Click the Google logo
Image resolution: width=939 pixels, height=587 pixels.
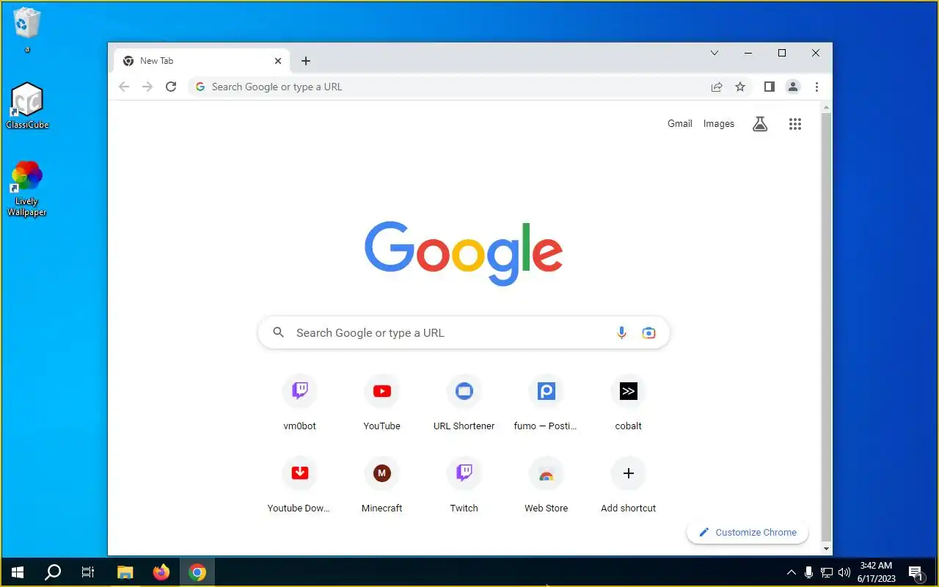pos(464,253)
